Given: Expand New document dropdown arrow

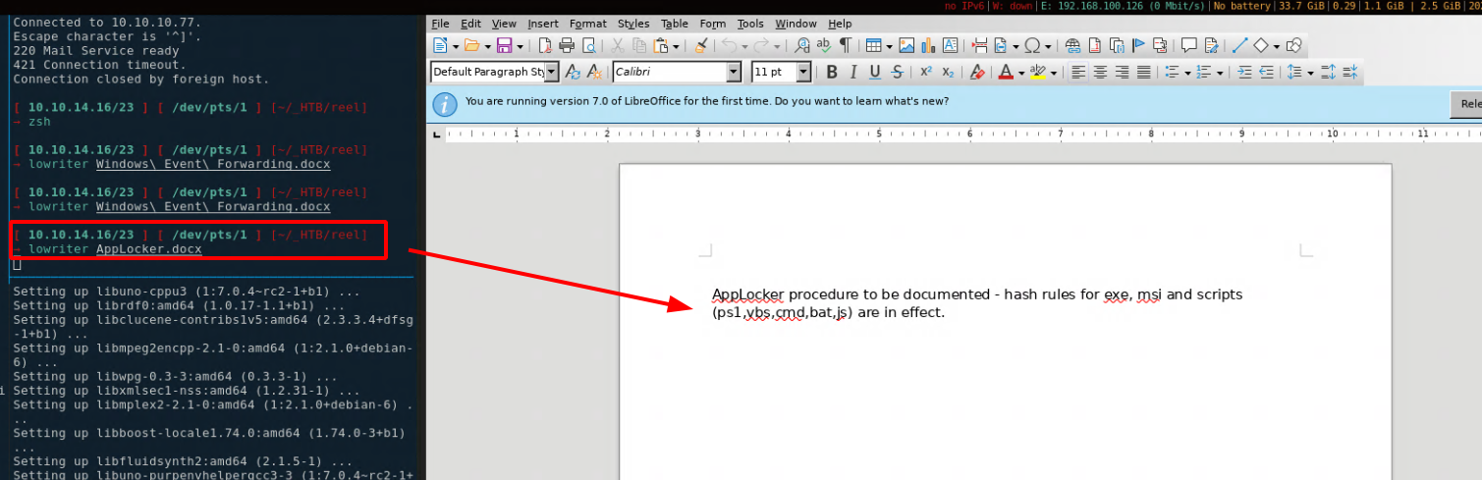Looking at the screenshot, I should [x=456, y=46].
